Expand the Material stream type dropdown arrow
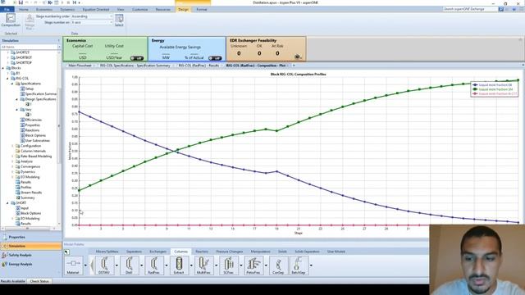525x295 pixels. pos(85,265)
